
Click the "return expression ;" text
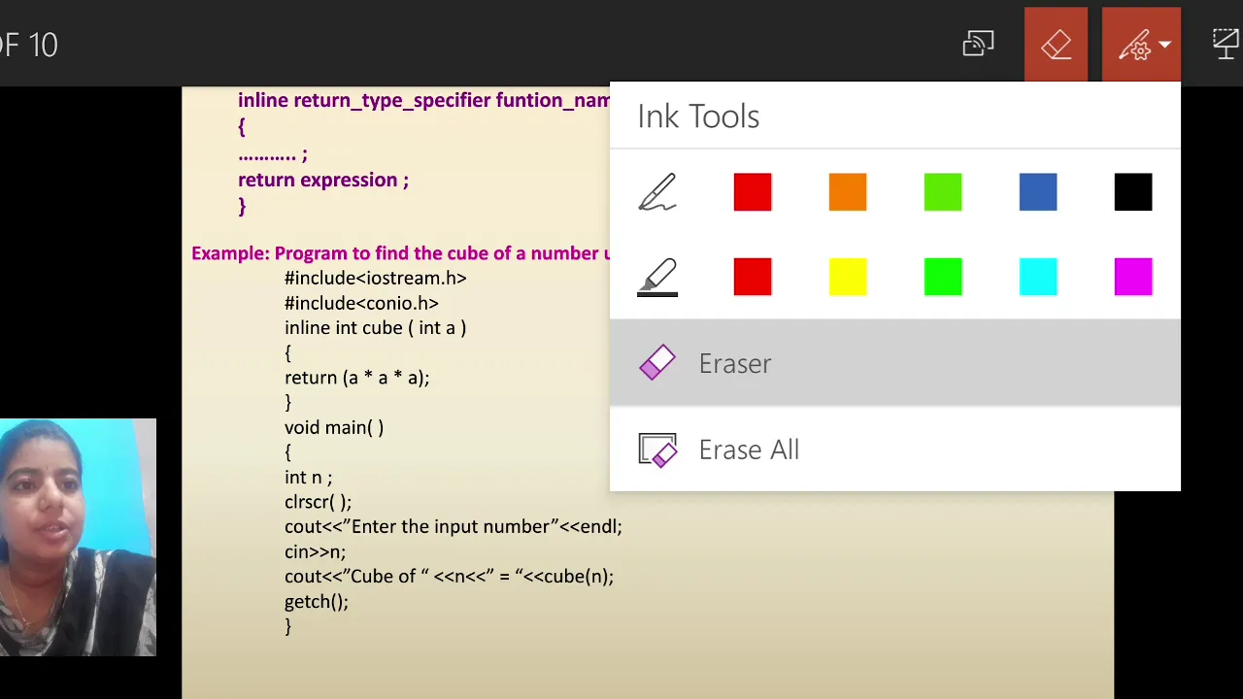click(323, 181)
